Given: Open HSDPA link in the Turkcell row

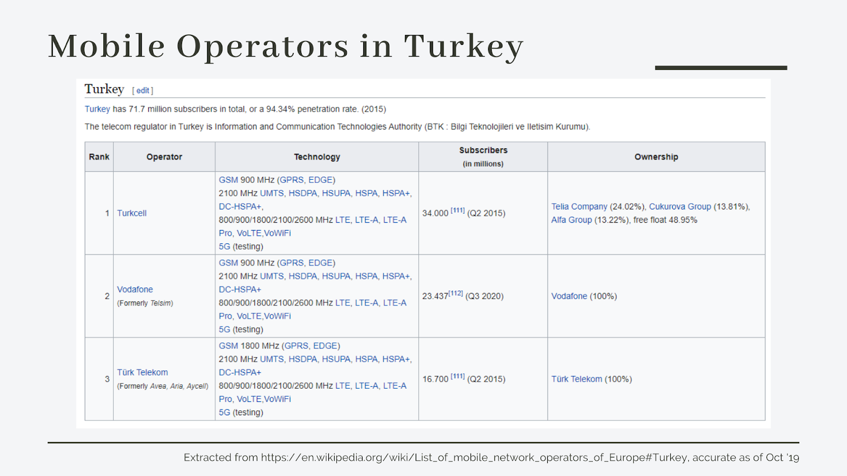Looking at the screenshot, I should tap(303, 193).
